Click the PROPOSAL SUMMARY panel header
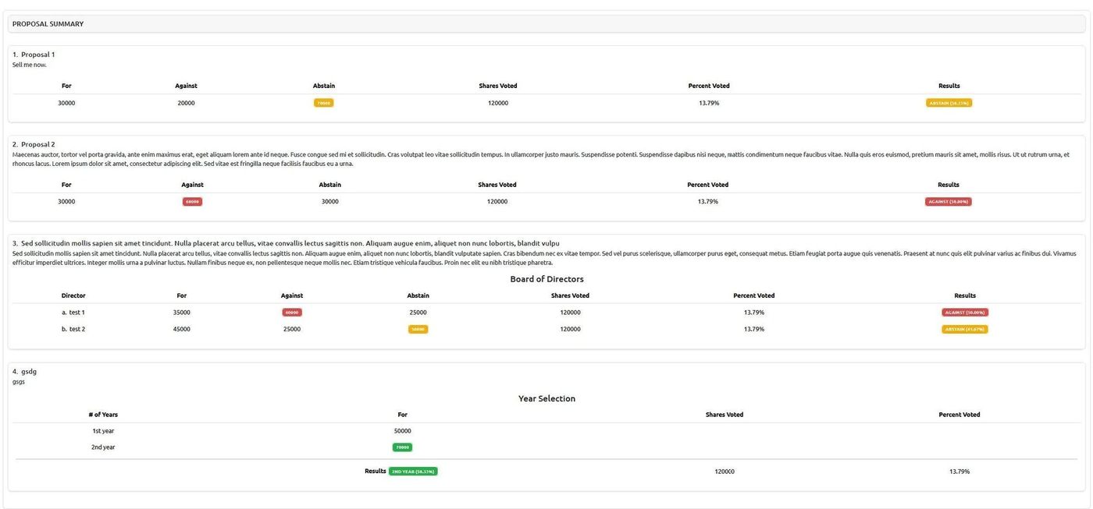 tap(48, 24)
